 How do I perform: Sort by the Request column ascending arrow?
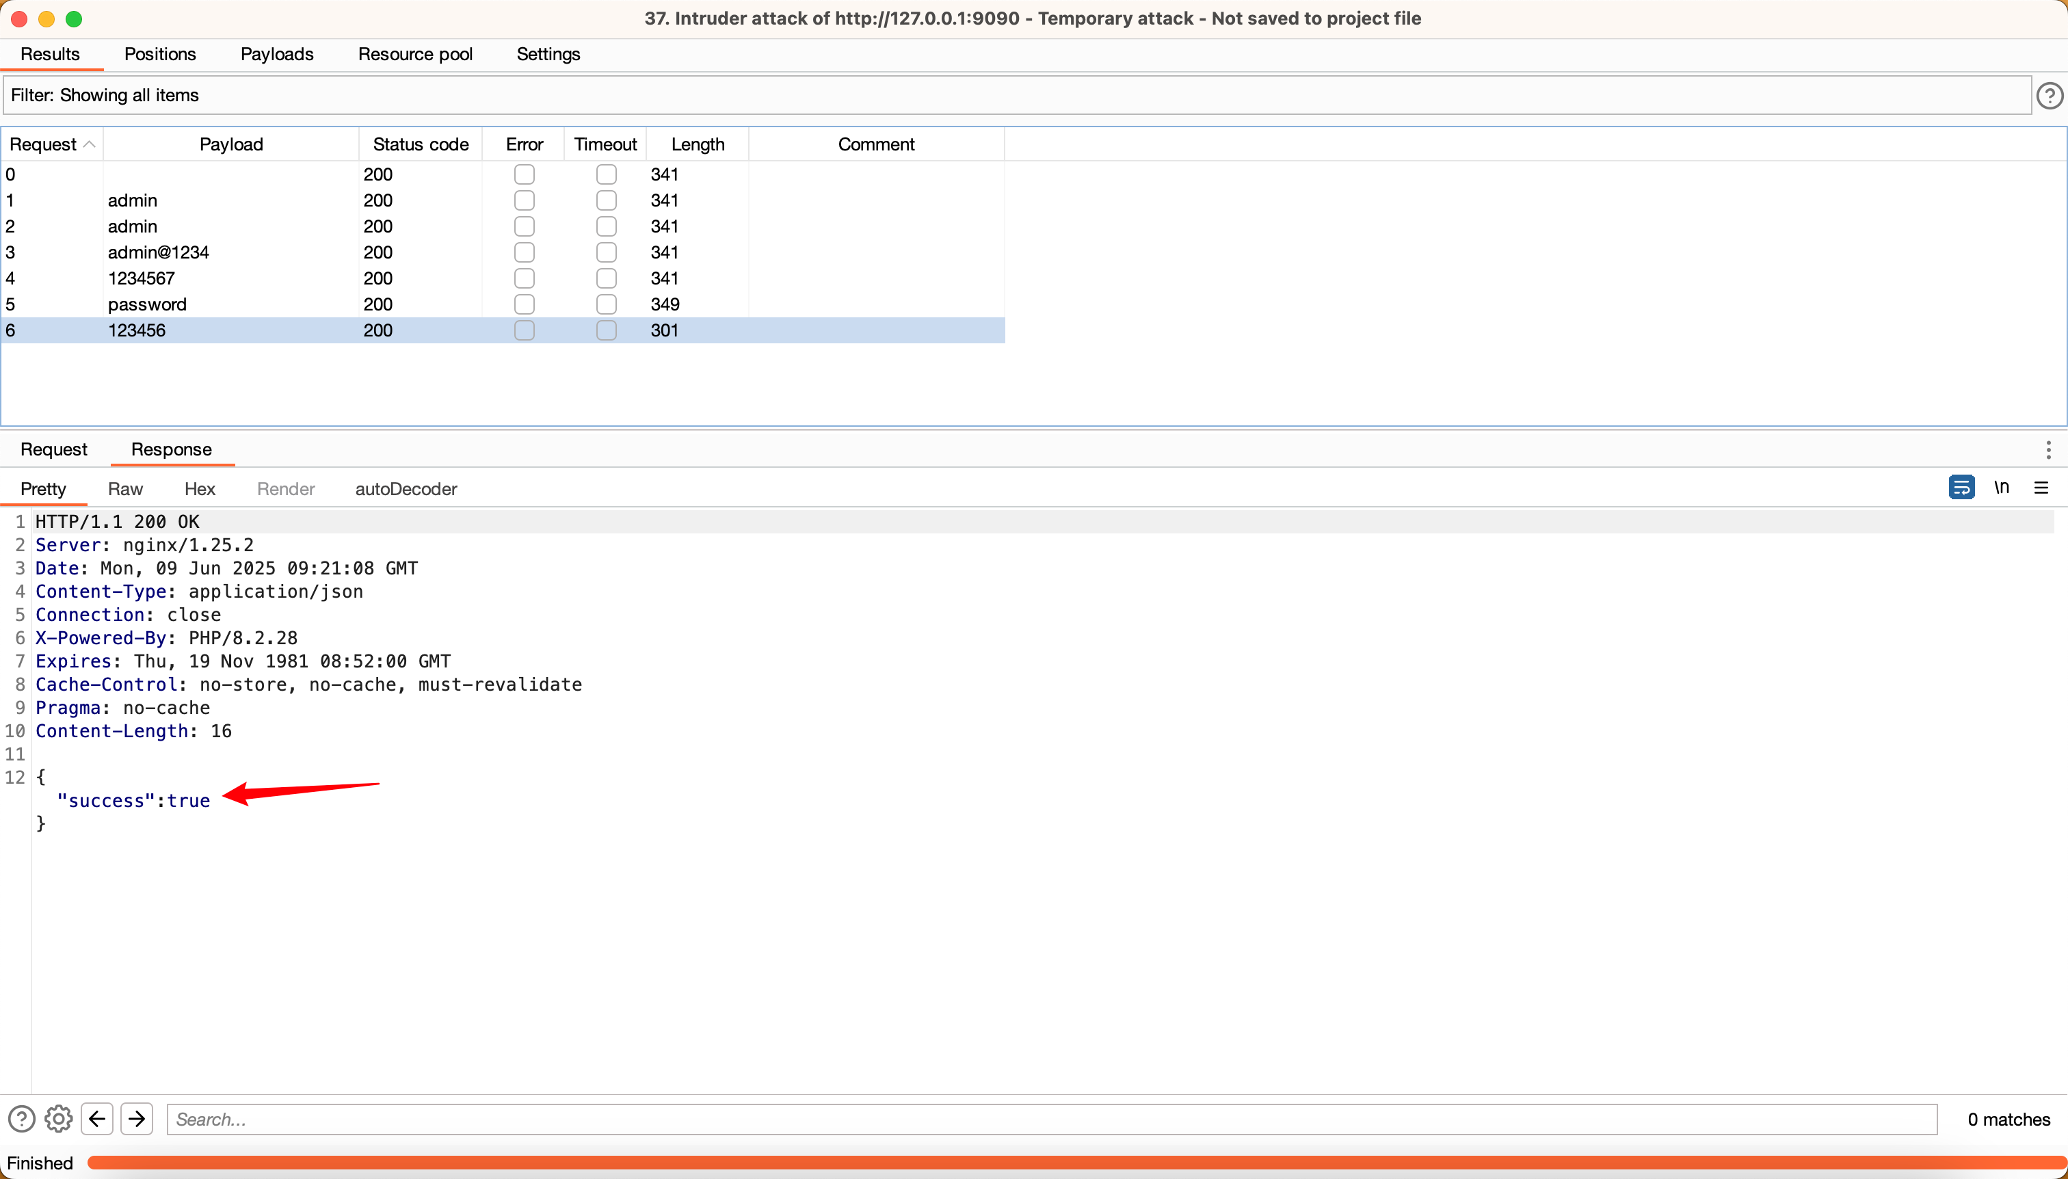point(90,144)
